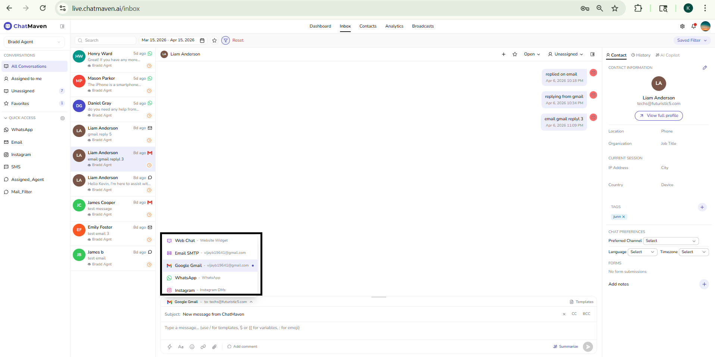Toggle the left sidebar collapse icon

62,26
